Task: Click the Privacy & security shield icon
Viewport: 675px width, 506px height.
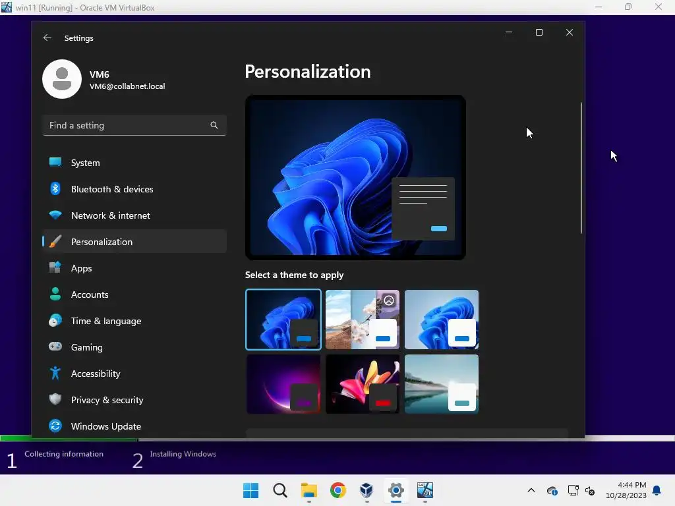Action: pyautogui.click(x=55, y=399)
